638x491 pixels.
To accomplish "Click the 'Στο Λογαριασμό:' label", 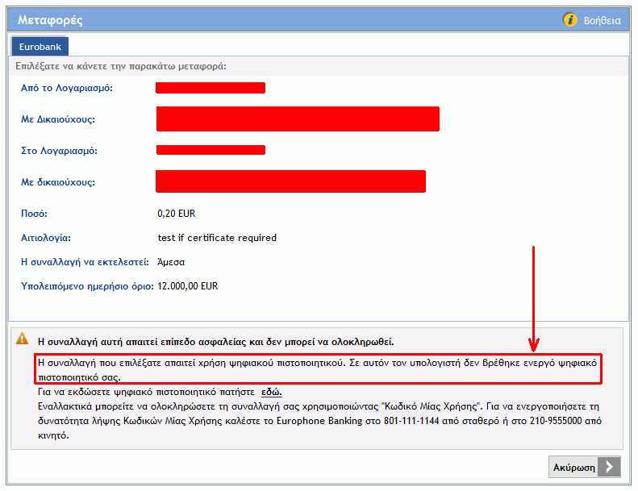I will 59,151.
